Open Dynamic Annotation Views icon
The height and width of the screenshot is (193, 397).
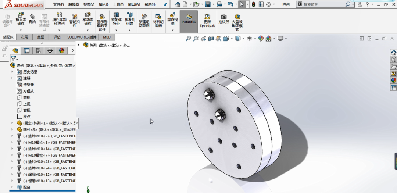(219, 39)
